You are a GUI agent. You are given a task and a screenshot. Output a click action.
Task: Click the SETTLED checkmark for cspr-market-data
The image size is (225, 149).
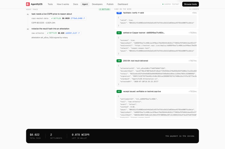[52, 18]
